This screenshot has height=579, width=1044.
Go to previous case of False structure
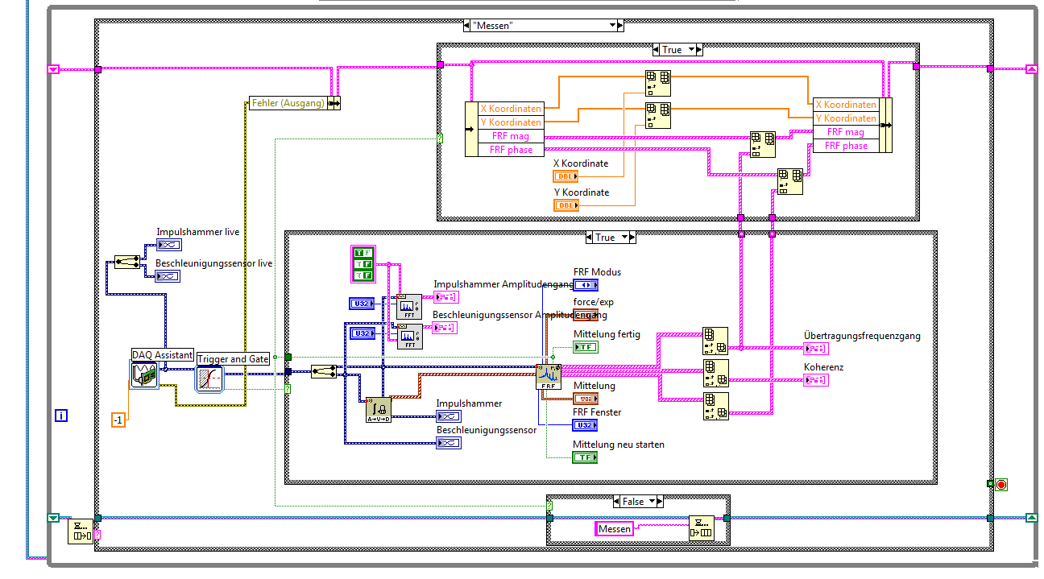pyautogui.click(x=617, y=502)
